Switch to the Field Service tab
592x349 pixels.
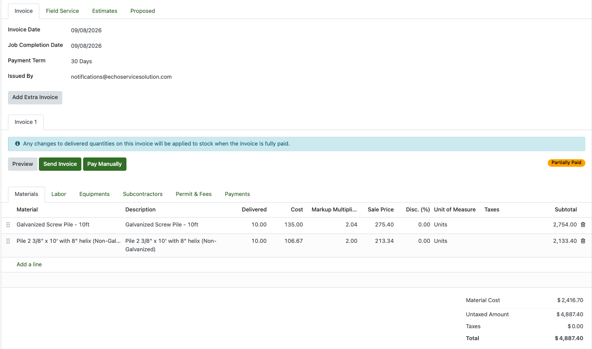pos(62,11)
